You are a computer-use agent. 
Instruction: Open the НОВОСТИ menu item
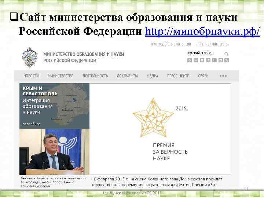[x=31, y=76]
